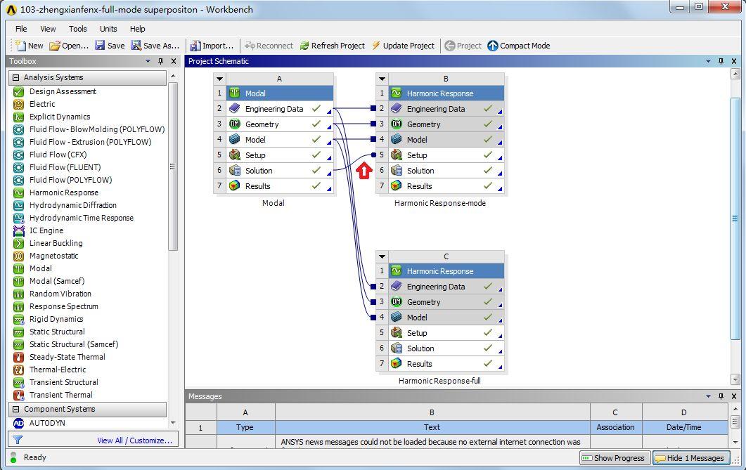Open the View menu
Screen dimensions: 746x470
(x=48, y=29)
